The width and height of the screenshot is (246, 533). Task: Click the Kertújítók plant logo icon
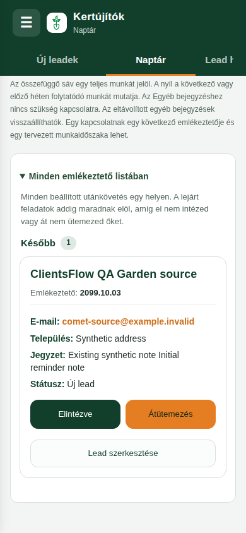(x=57, y=23)
